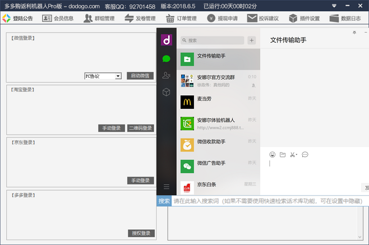Click the purple profile avatar in WeChat sidebar
This screenshot has width=369, height=245.
pyautogui.click(x=167, y=40)
